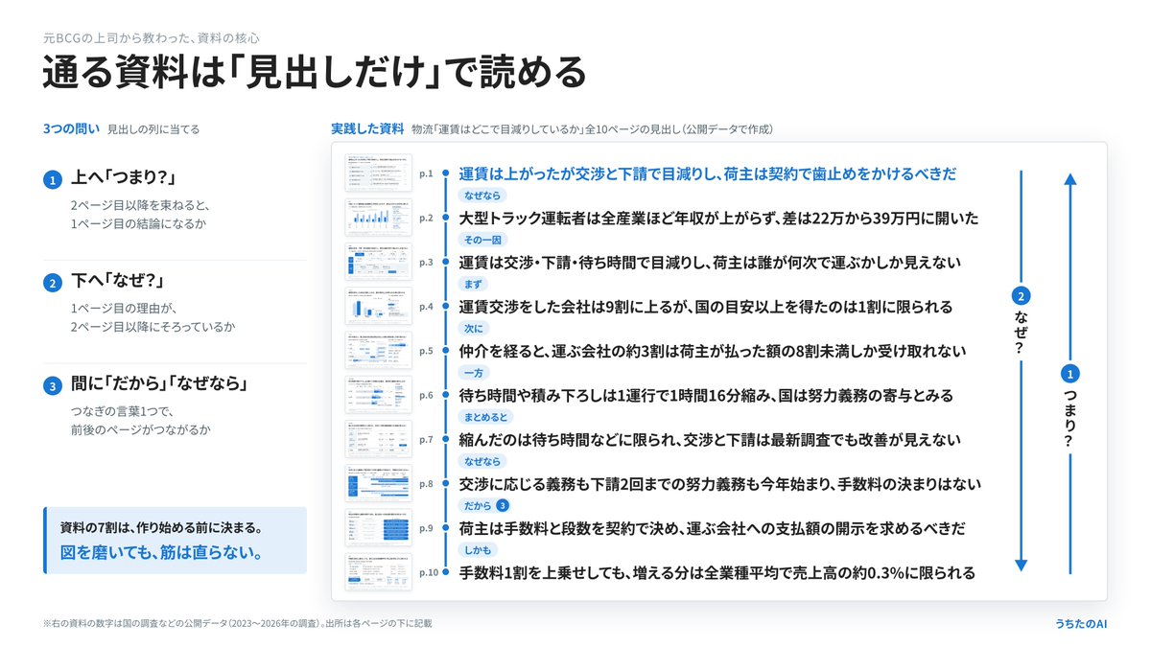This screenshot has width=1151, height=647.
Task: Click the subtitle 元BCGの上司から教わった、資料の核心
Action: [x=152, y=38]
